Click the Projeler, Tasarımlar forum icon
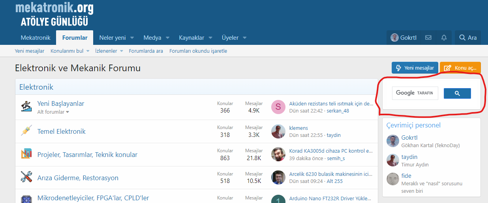 point(26,154)
